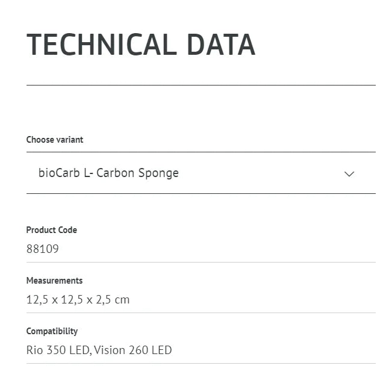Click the divider line under measurements
Viewport: 389px width, 389px height.
pos(201,313)
